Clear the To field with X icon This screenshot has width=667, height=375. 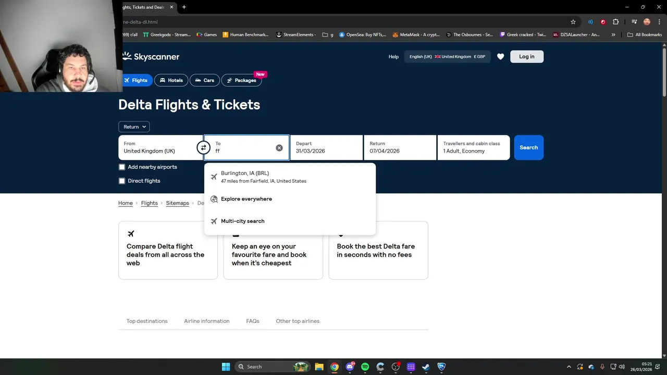pos(279,148)
